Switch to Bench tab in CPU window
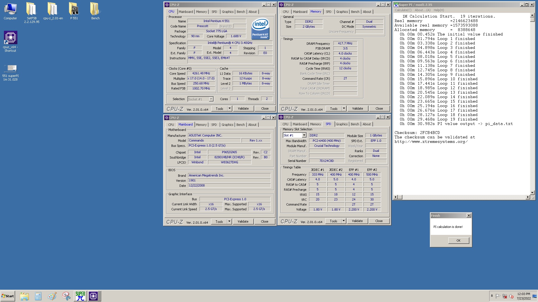This screenshot has height=302, width=538. (x=241, y=12)
